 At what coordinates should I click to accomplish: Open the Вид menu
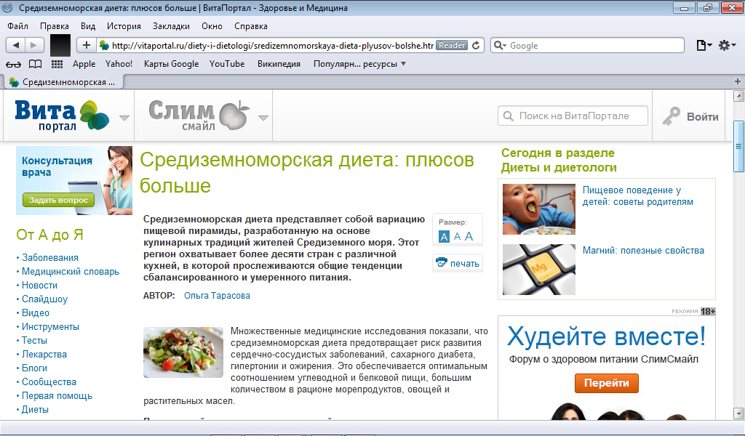(x=88, y=26)
